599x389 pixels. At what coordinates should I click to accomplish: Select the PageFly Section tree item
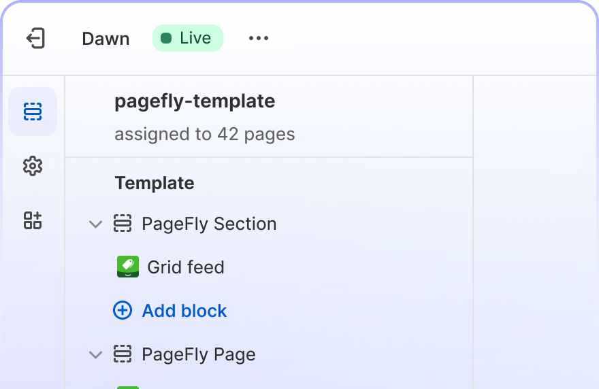269,224
